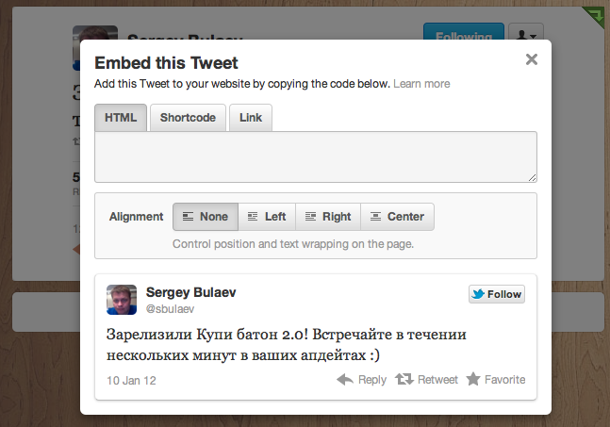The width and height of the screenshot is (610, 427).
Task: Click the Following button behind the dialog
Action: (x=464, y=32)
